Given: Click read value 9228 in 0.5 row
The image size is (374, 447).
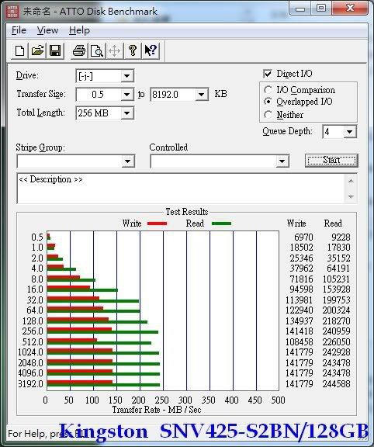Looking at the screenshot, I should point(341,237).
